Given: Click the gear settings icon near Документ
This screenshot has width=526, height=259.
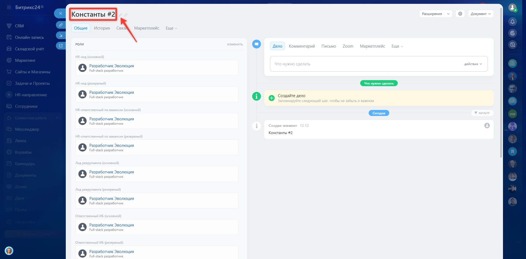Looking at the screenshot, I should coord(460,14).
